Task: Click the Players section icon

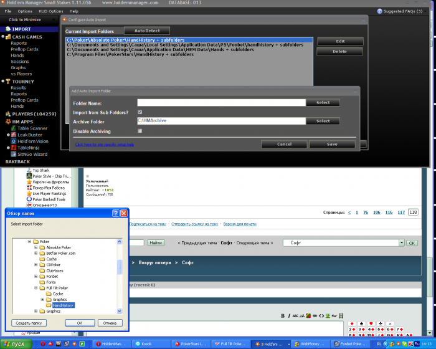Action: coord(7,114)
